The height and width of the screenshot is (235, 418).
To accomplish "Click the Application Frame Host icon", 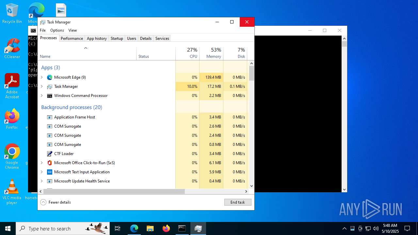I will pyautogui.click(x=50, y=117).
